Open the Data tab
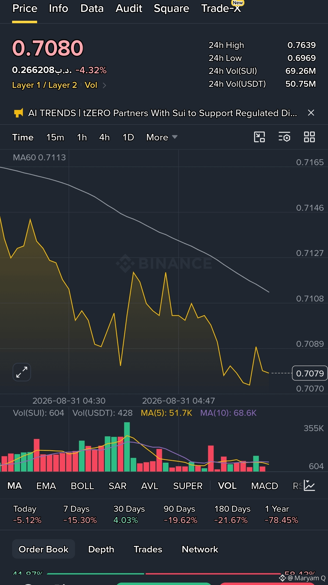The height and width of the screenshot is (585, 328). pos(92,9)
